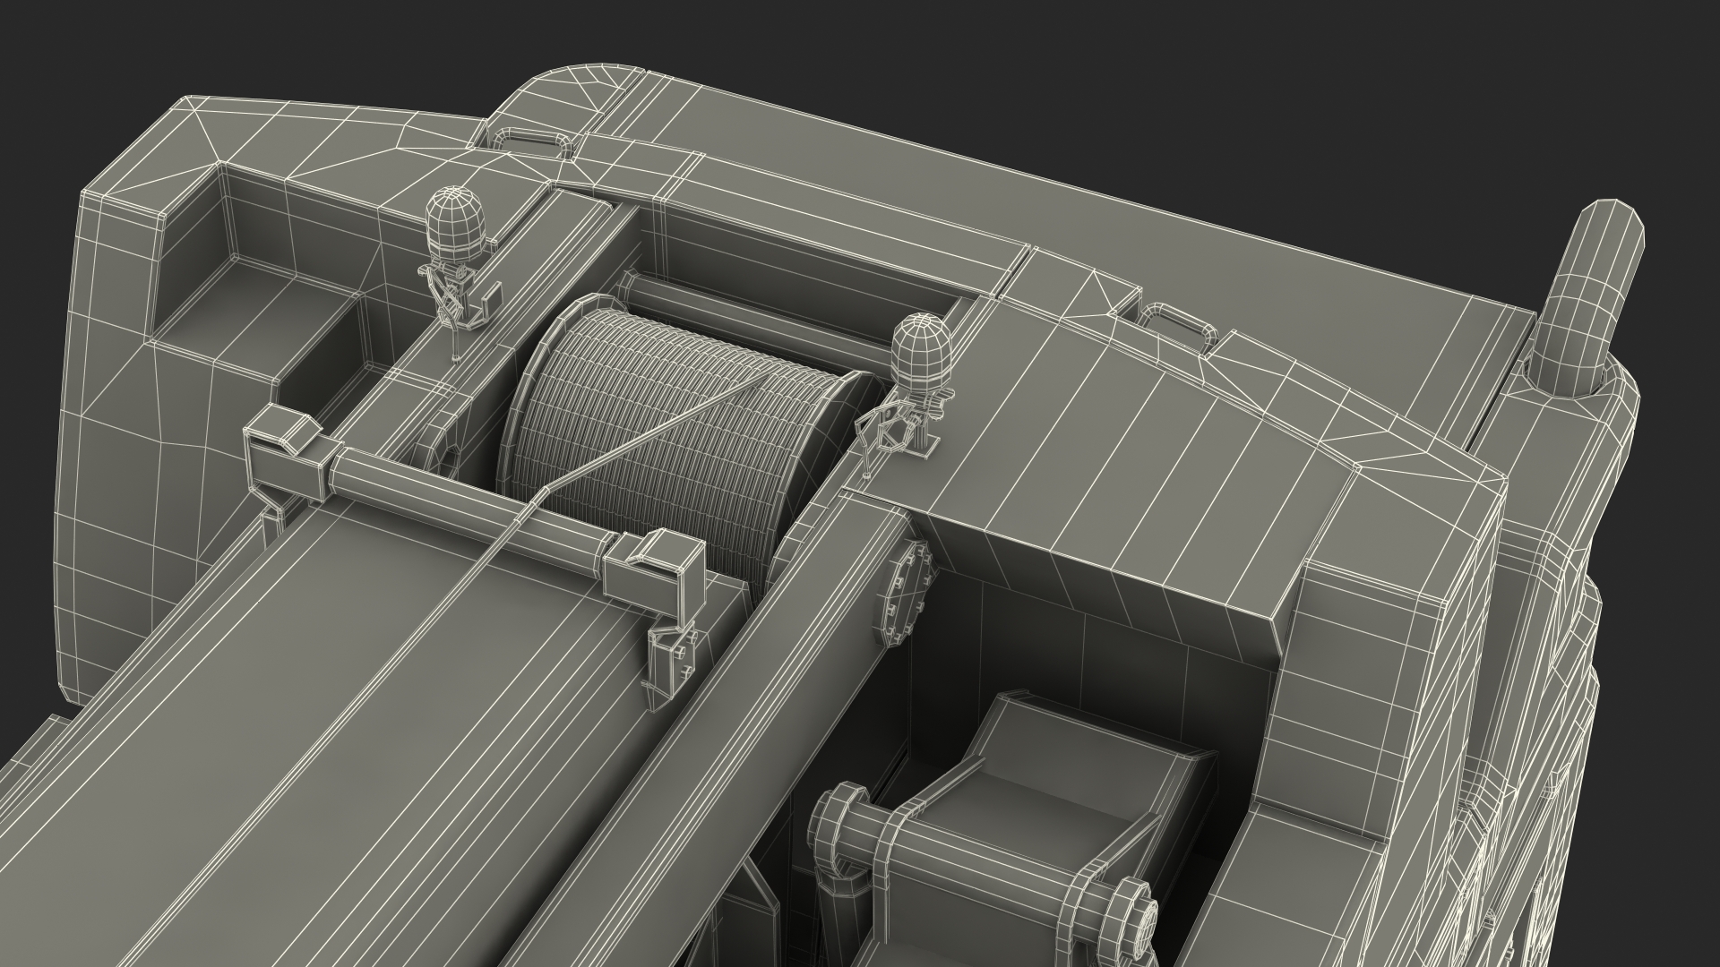Select the left beacon light dome
1720x967 pixels.
(x=453, y=224)
